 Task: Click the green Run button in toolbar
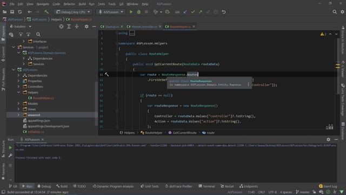pos(131,12)
